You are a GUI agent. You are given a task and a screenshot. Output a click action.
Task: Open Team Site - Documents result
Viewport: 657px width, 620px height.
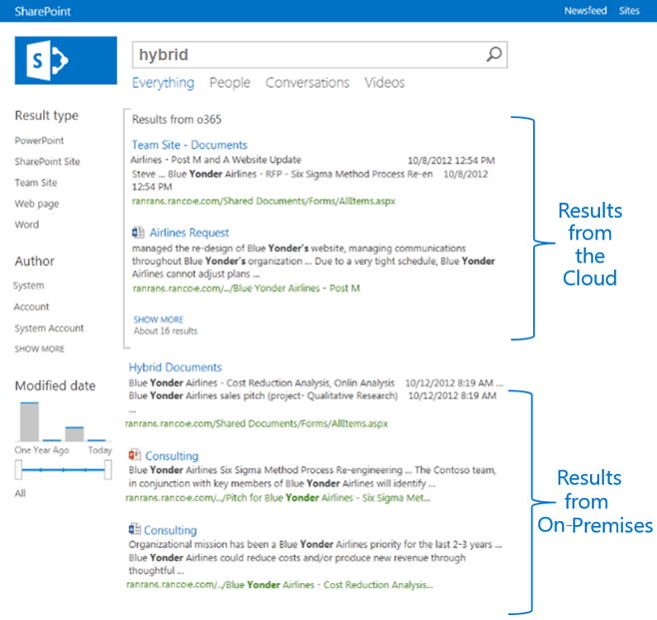point(190,145)
